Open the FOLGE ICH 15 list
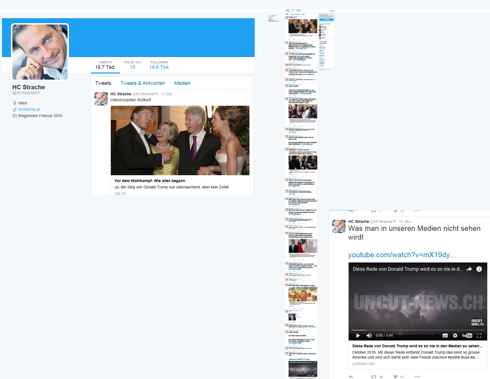The height and width of the screenshot is (379, 490). coord(132,65)
